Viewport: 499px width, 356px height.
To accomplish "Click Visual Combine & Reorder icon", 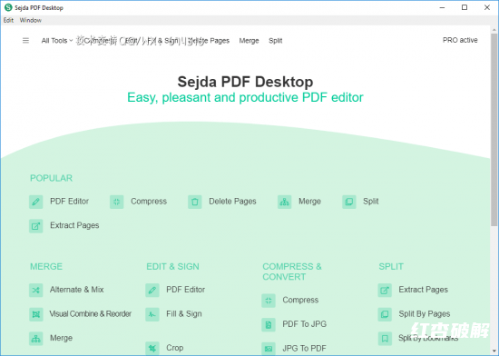I will pos(36,314).
